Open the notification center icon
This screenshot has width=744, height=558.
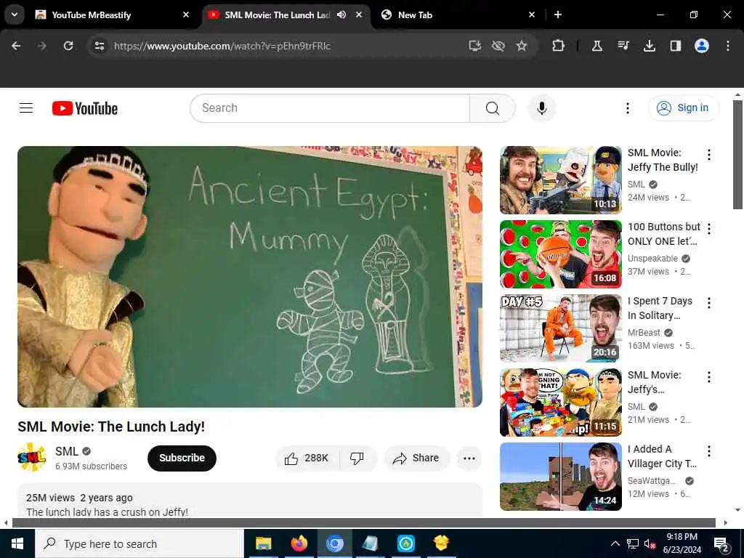[x=721, y=544]
